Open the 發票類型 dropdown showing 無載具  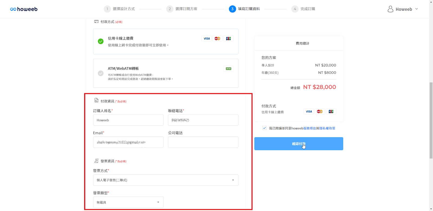point(128,202)
